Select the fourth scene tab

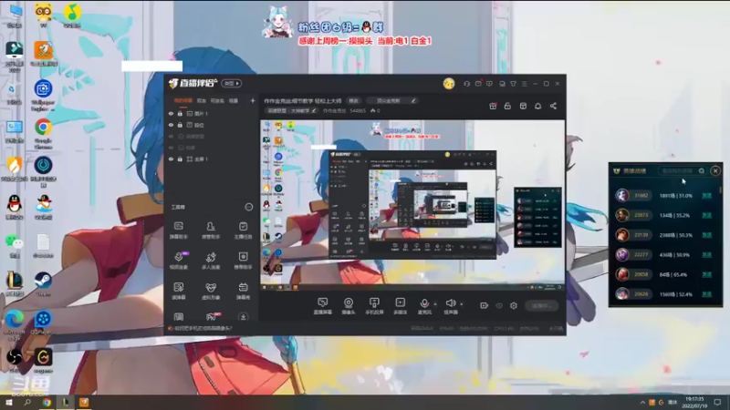coord(234,100)
